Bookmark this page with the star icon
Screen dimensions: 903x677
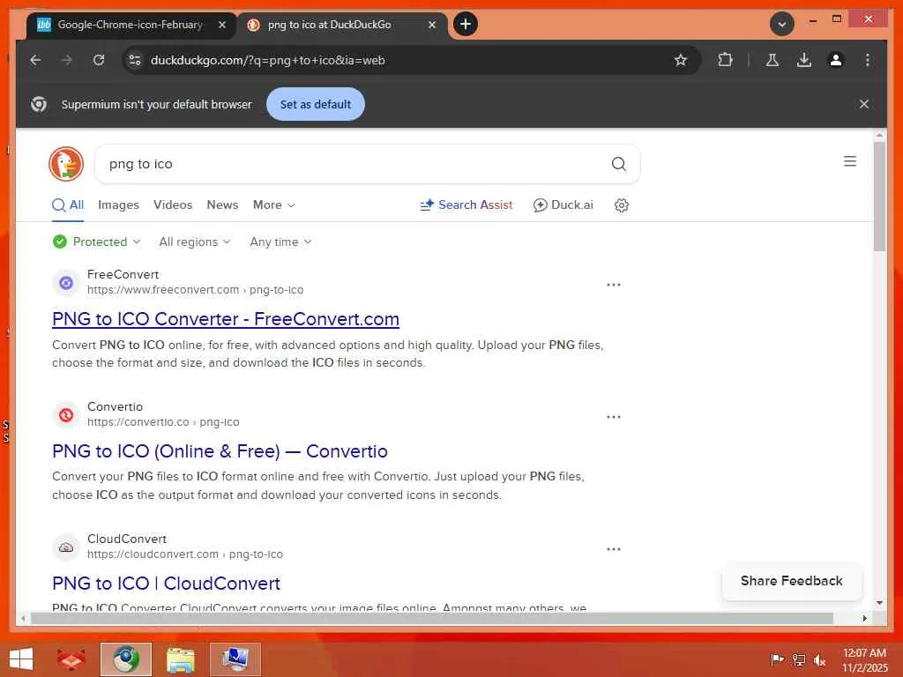(681, 60)
